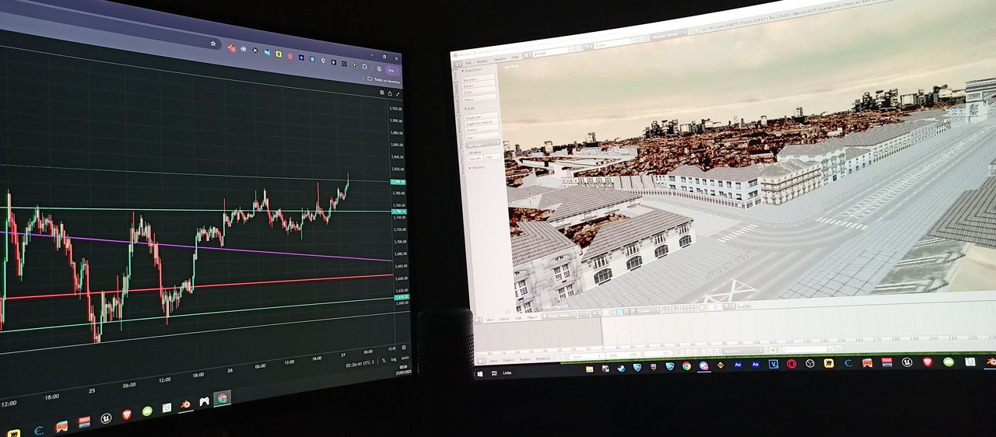Toggle the percent (%) scale on the chart
The width and height of the screenshot is (996, 437).
point(384,359)
